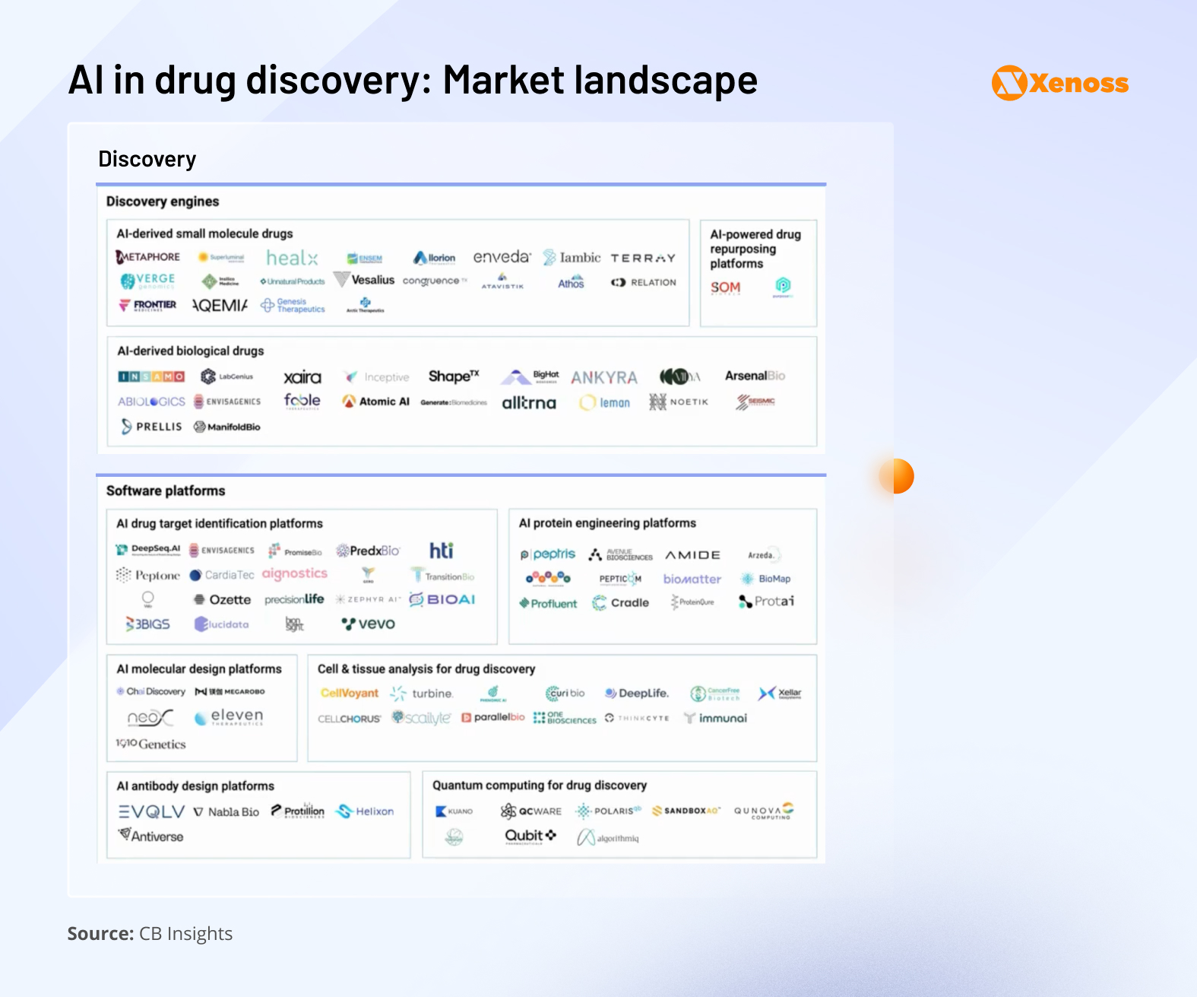Screen dimensions: 1197x997
Task: Click the algorithmiq logo
Action: pyautogui.click(x=608, y=837)
